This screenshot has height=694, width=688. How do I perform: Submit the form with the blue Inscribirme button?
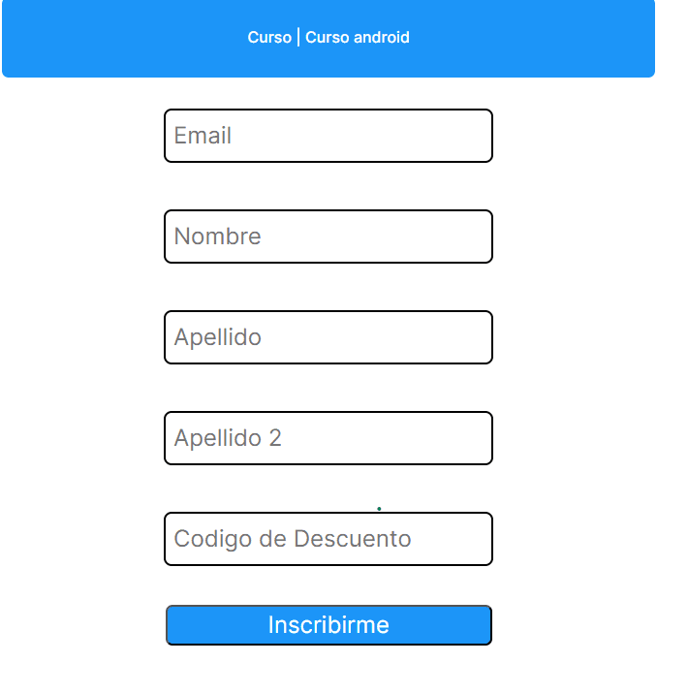328,625
